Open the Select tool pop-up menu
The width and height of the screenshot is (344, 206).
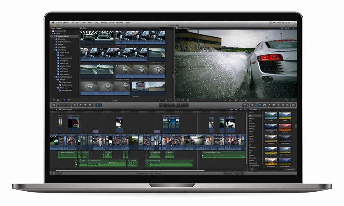(99, 105)
